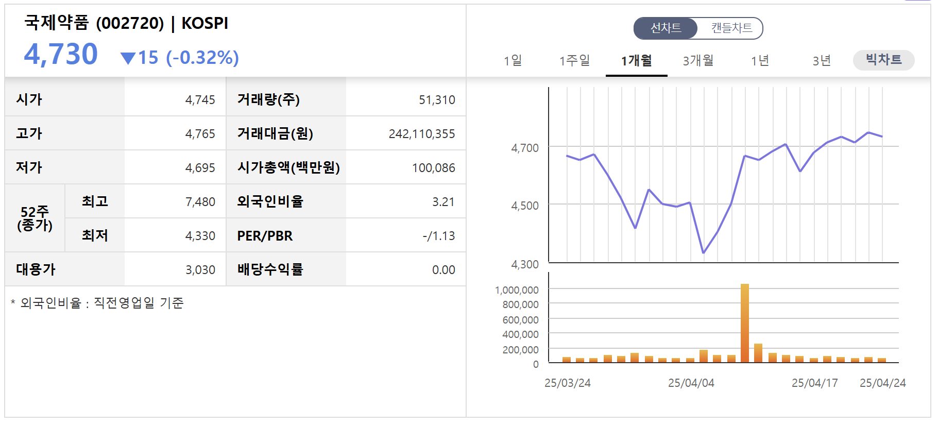Click the 배당수익률 label cell
The height and width of the screenshot is (425, 938).
(x=286, y=269)
